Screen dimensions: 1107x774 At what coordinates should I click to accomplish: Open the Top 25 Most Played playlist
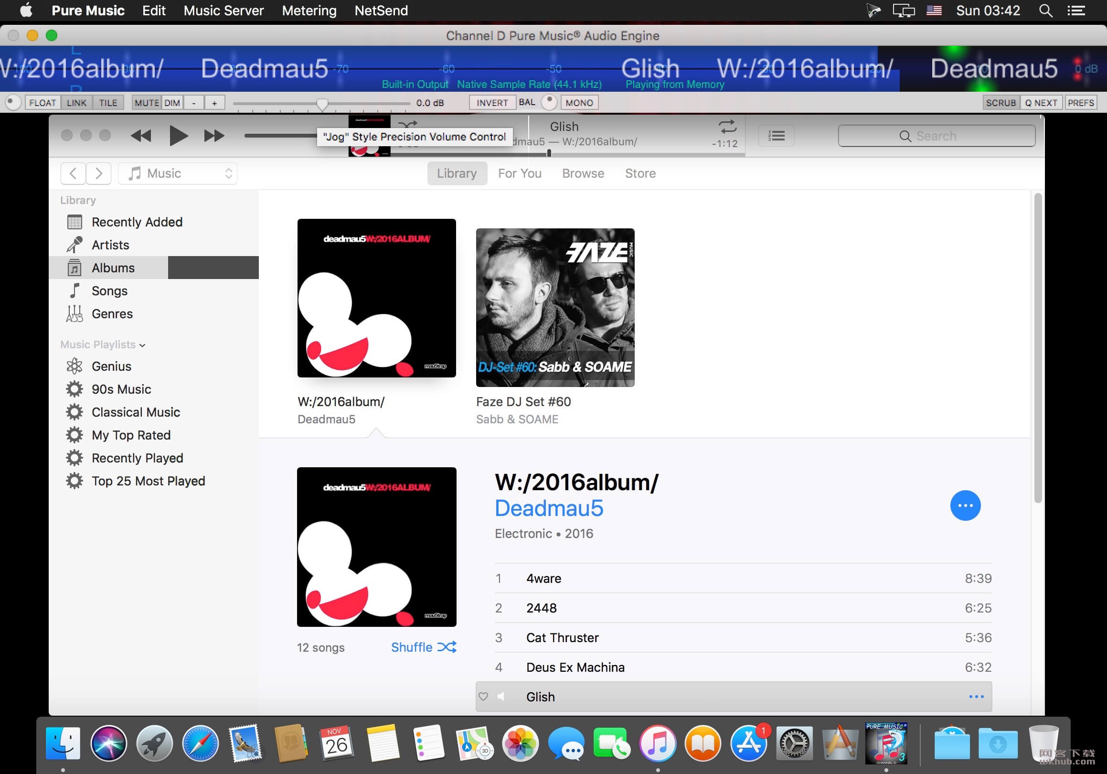point(154,481)
